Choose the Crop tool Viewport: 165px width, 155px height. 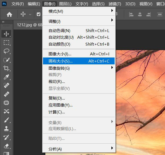coord(7,68)
